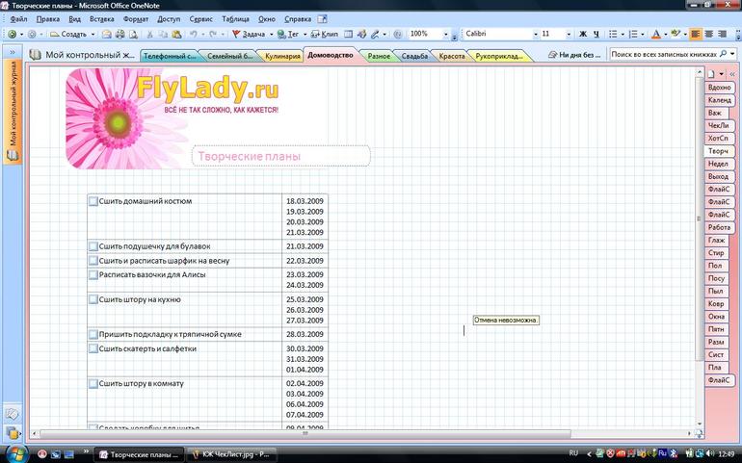
Task: Check the 'Сшить домашний костюм' checkbox
Action: [x=93, y=201]
